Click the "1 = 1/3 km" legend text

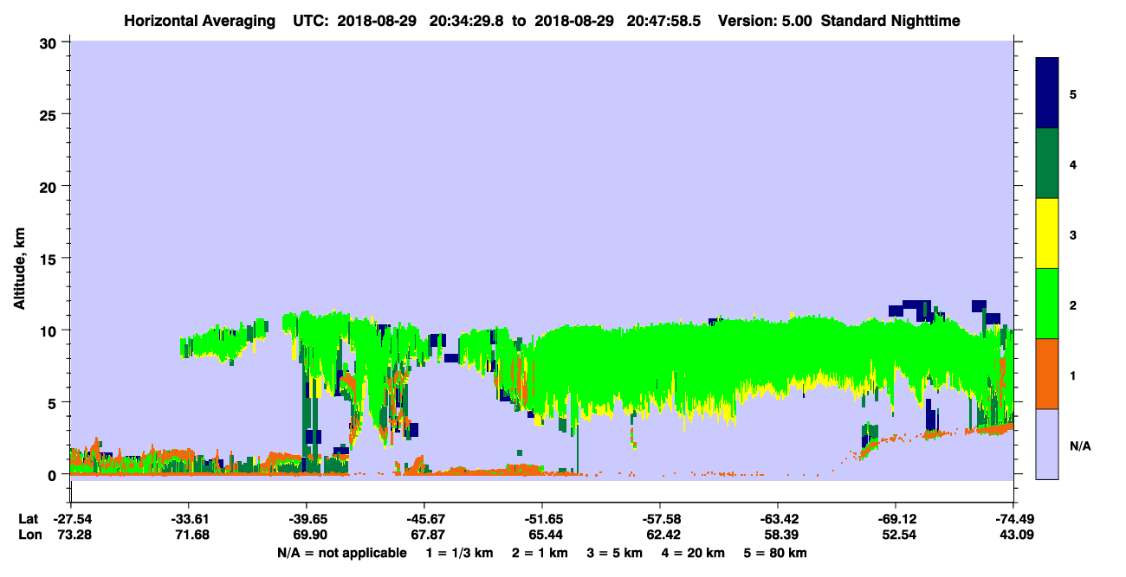(458, 553)
